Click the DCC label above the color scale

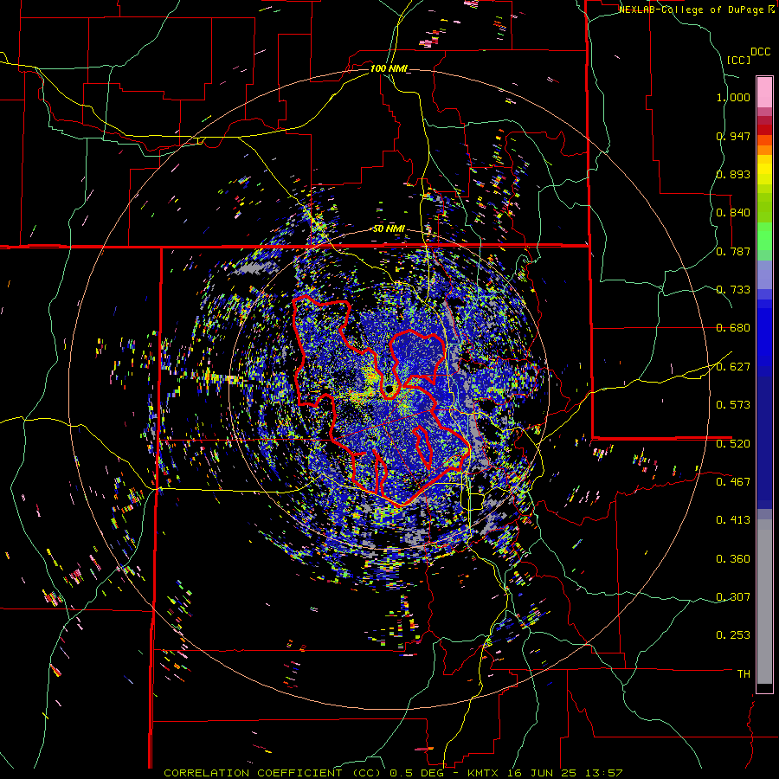(x=760, y=52)
